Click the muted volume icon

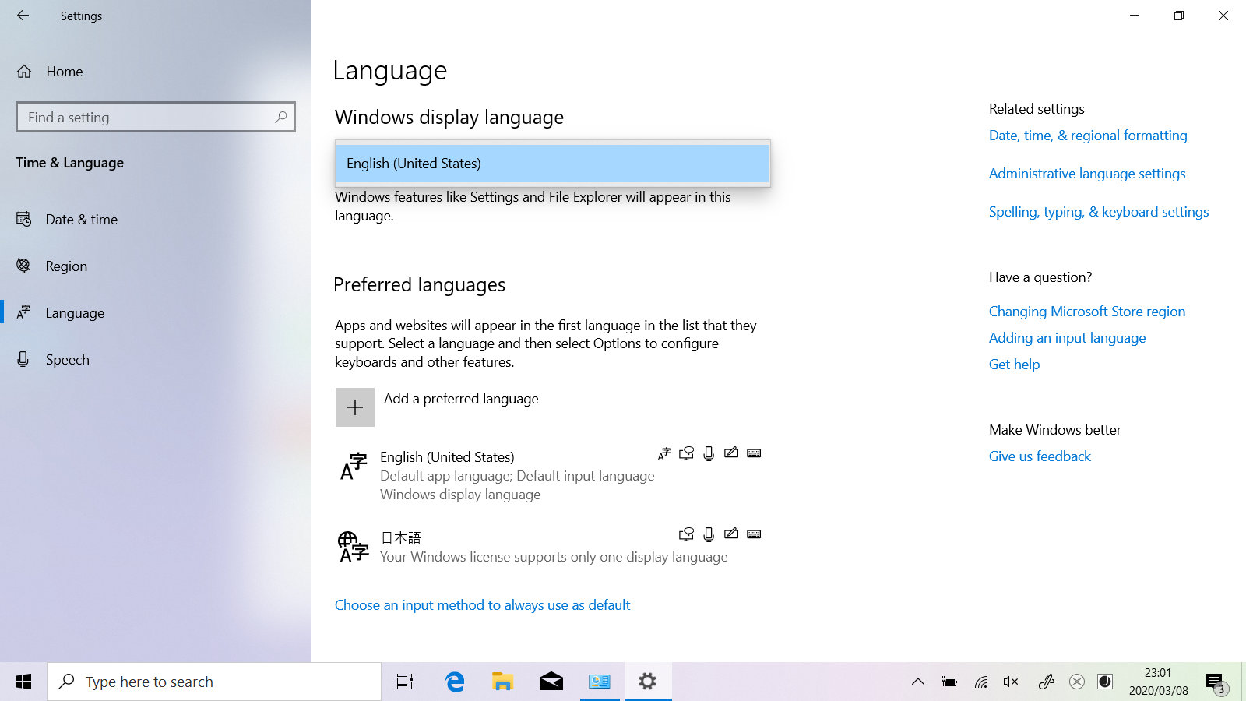click(x=1011, y=682)
